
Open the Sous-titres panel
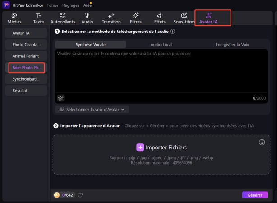click(184, 18)
